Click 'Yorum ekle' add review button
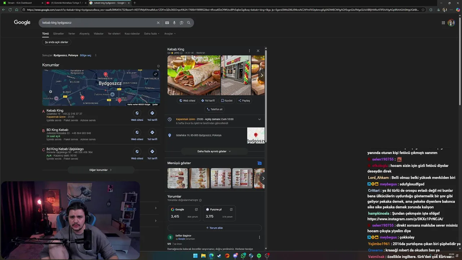The width and height of the screenshot is (462, 260). 214,228
